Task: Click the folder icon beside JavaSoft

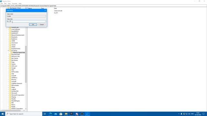Action: 10,76
